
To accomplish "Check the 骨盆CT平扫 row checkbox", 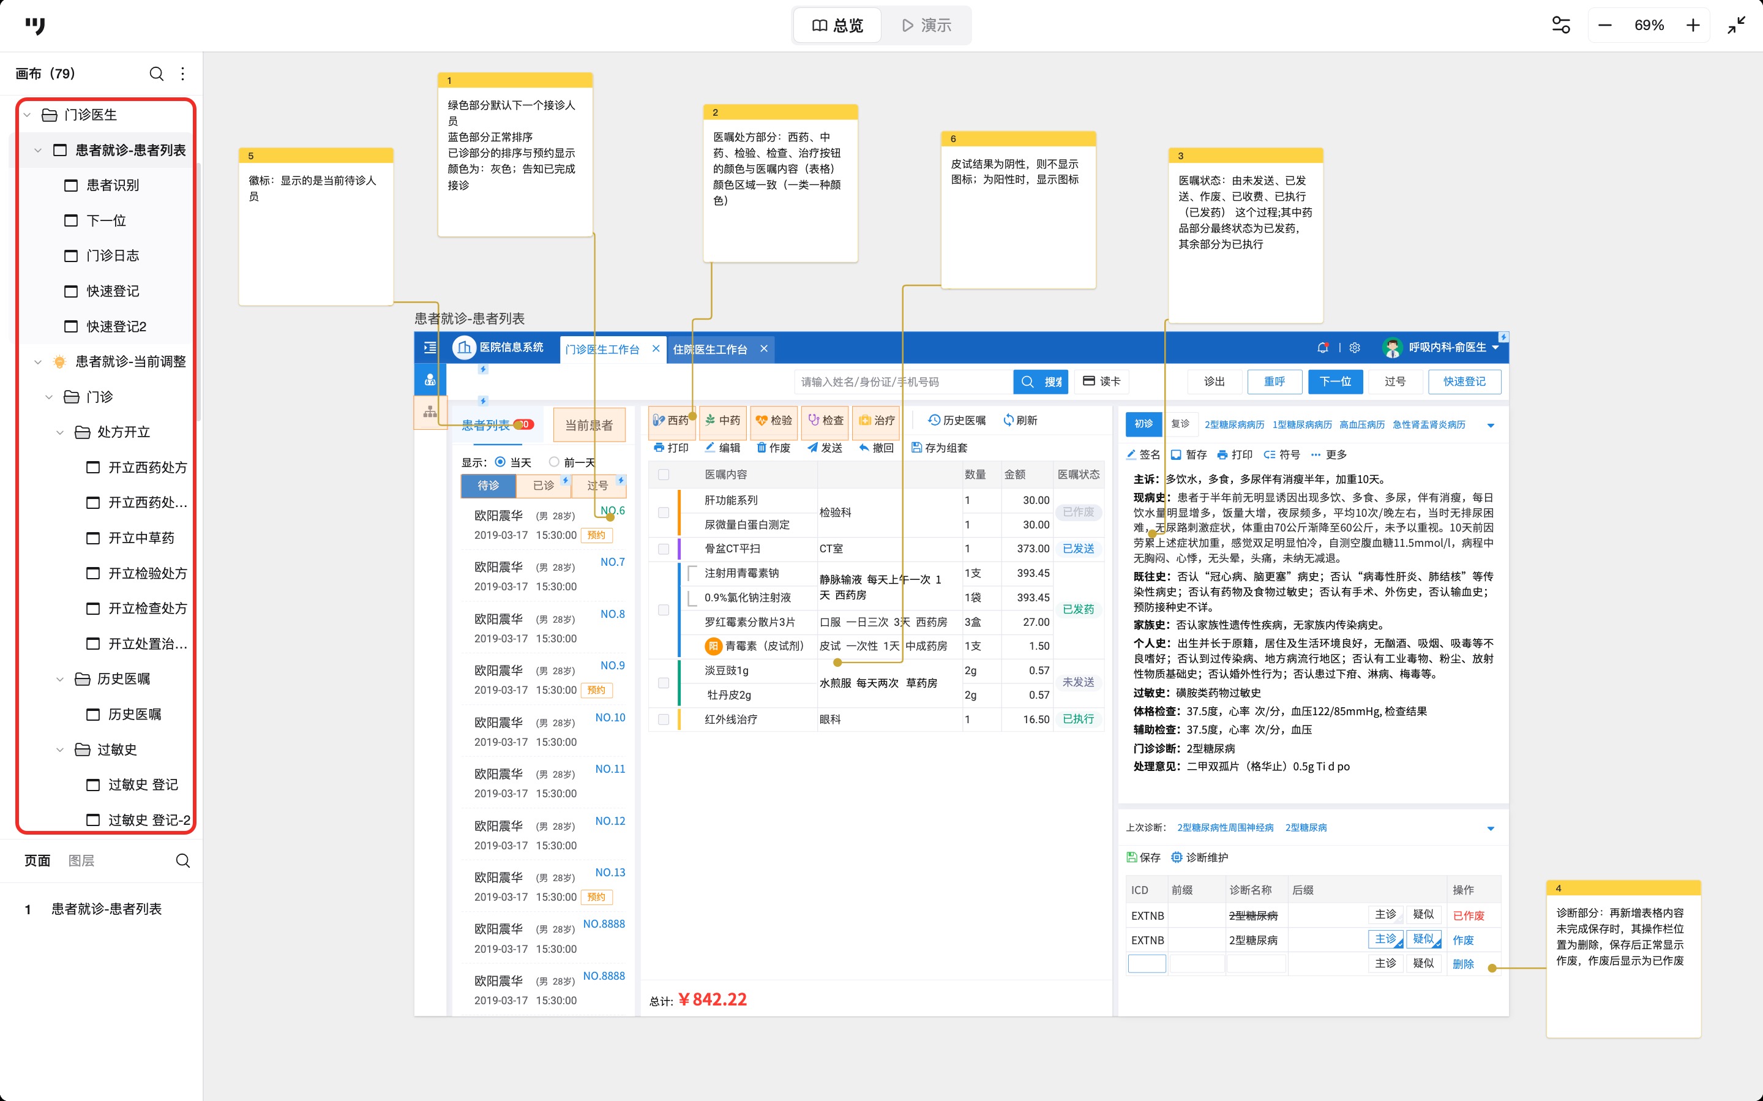I will pyautogui.click(x=663, y=549).
